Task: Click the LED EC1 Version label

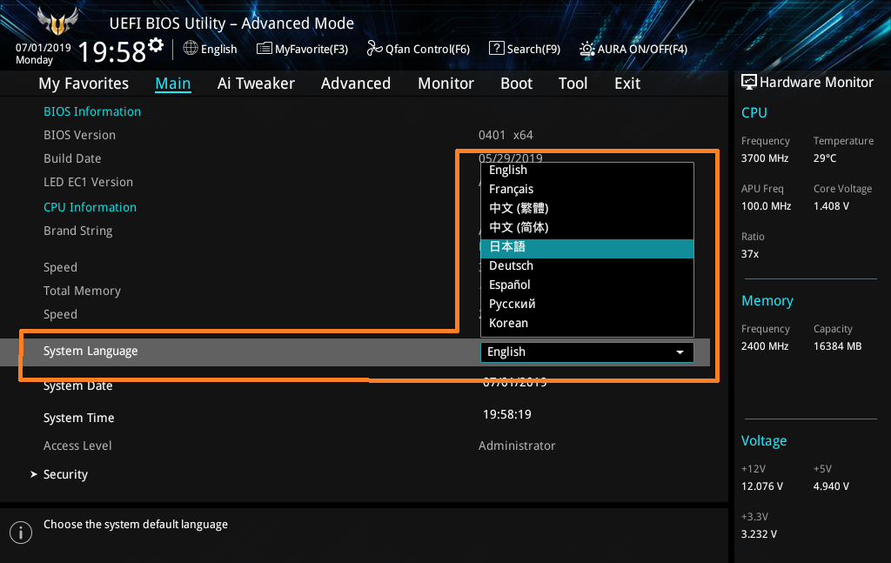Action: [88, 183]
